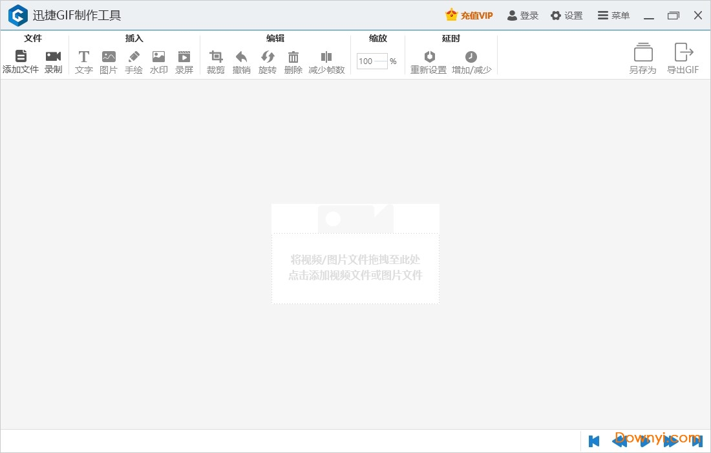This screenshot has width=711, height=453.
Task: Click 增加/减少 to adjust delay
Action: pyautogui.click(x=472, y=60)
